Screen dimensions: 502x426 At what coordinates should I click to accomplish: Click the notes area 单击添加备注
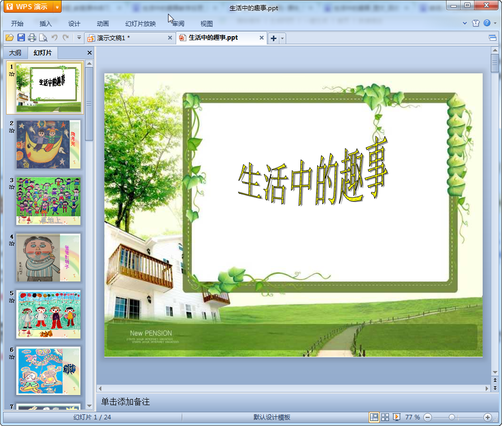(125, 402)
